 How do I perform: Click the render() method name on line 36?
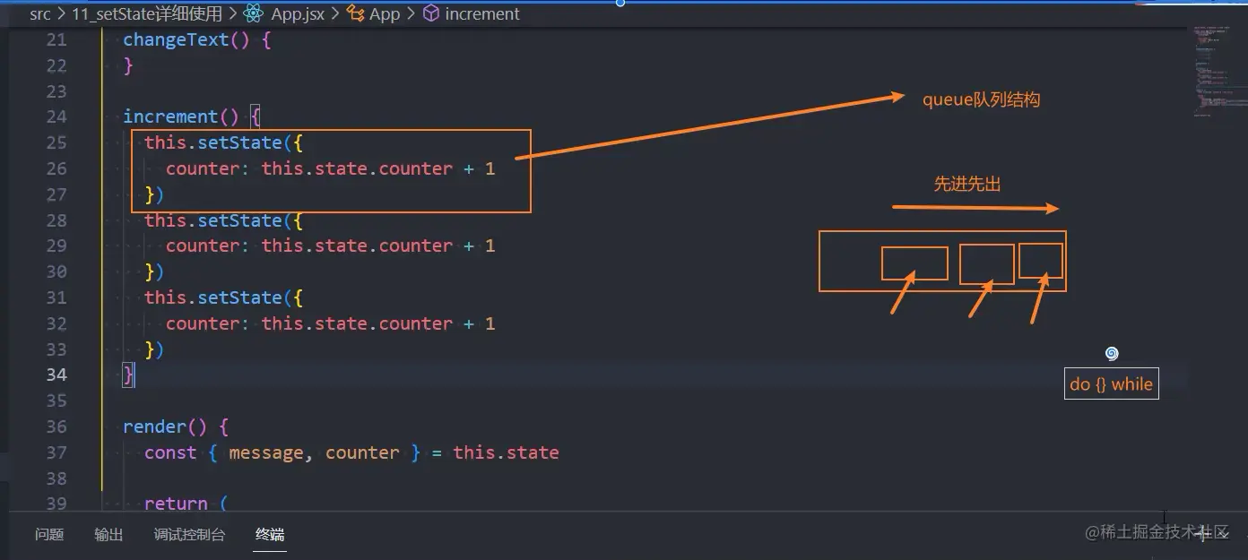tap(165, 426)
